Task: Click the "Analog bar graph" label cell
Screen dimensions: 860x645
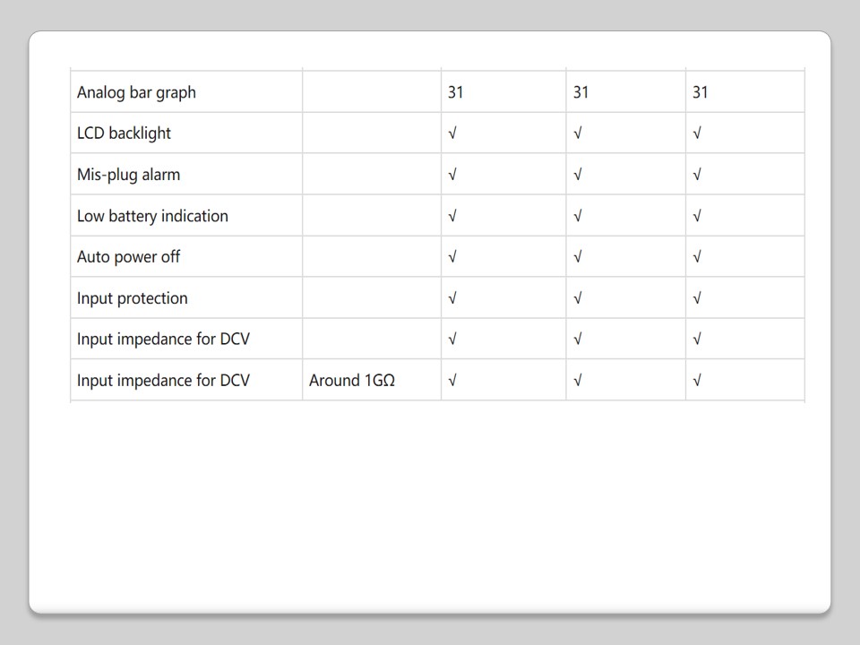Action: [x=136, y=92]
